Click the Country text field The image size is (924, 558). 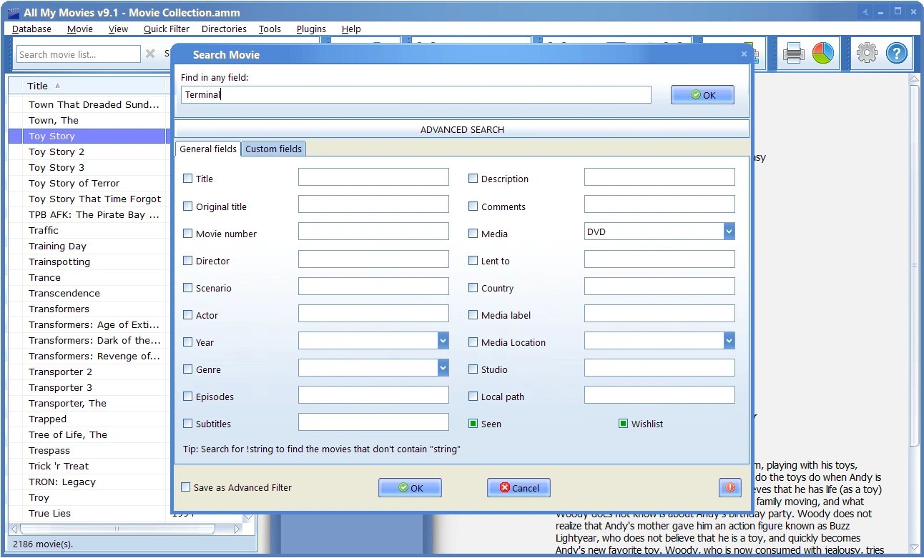[x=659, y=286]
